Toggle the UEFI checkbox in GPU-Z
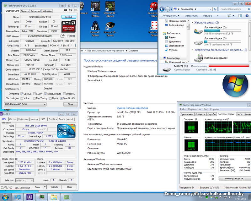 coord(68,36)
